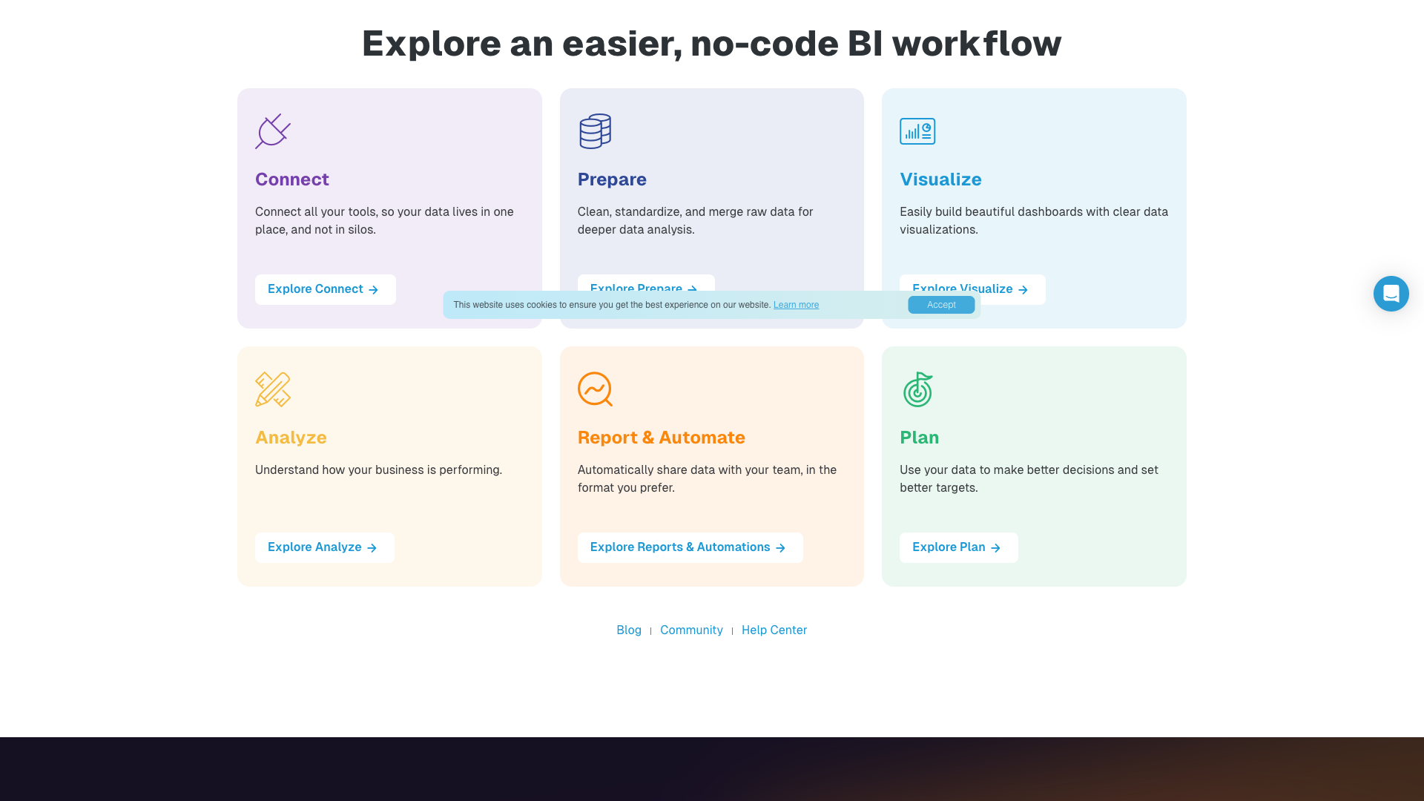Screen dimensions: 1424x801
Task: Click the Explore Connect button
Action: [325, 289]
